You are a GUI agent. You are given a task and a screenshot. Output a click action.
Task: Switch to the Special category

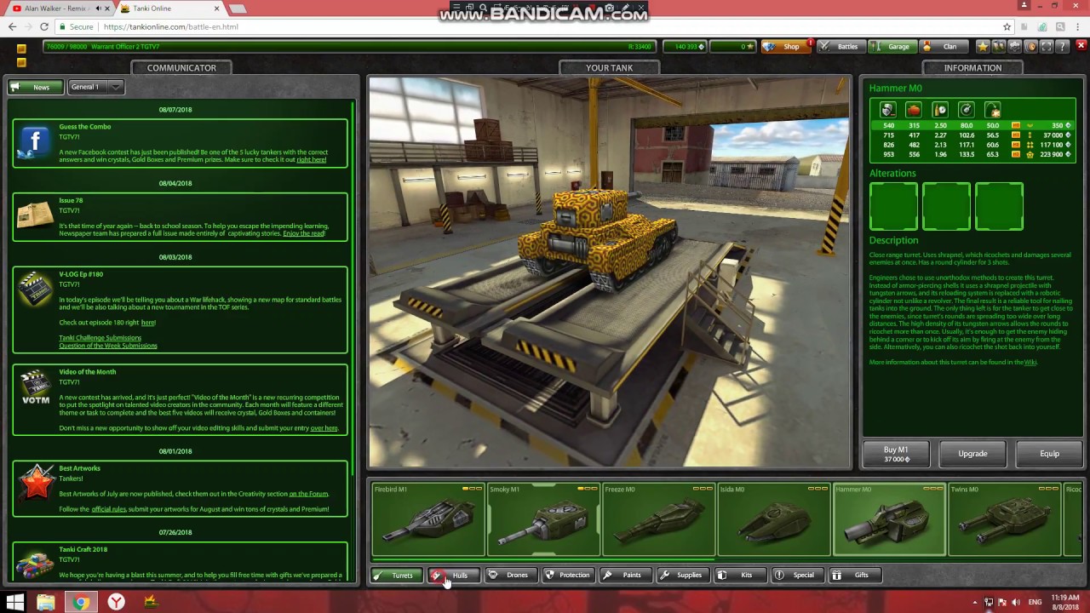[797, 576]
